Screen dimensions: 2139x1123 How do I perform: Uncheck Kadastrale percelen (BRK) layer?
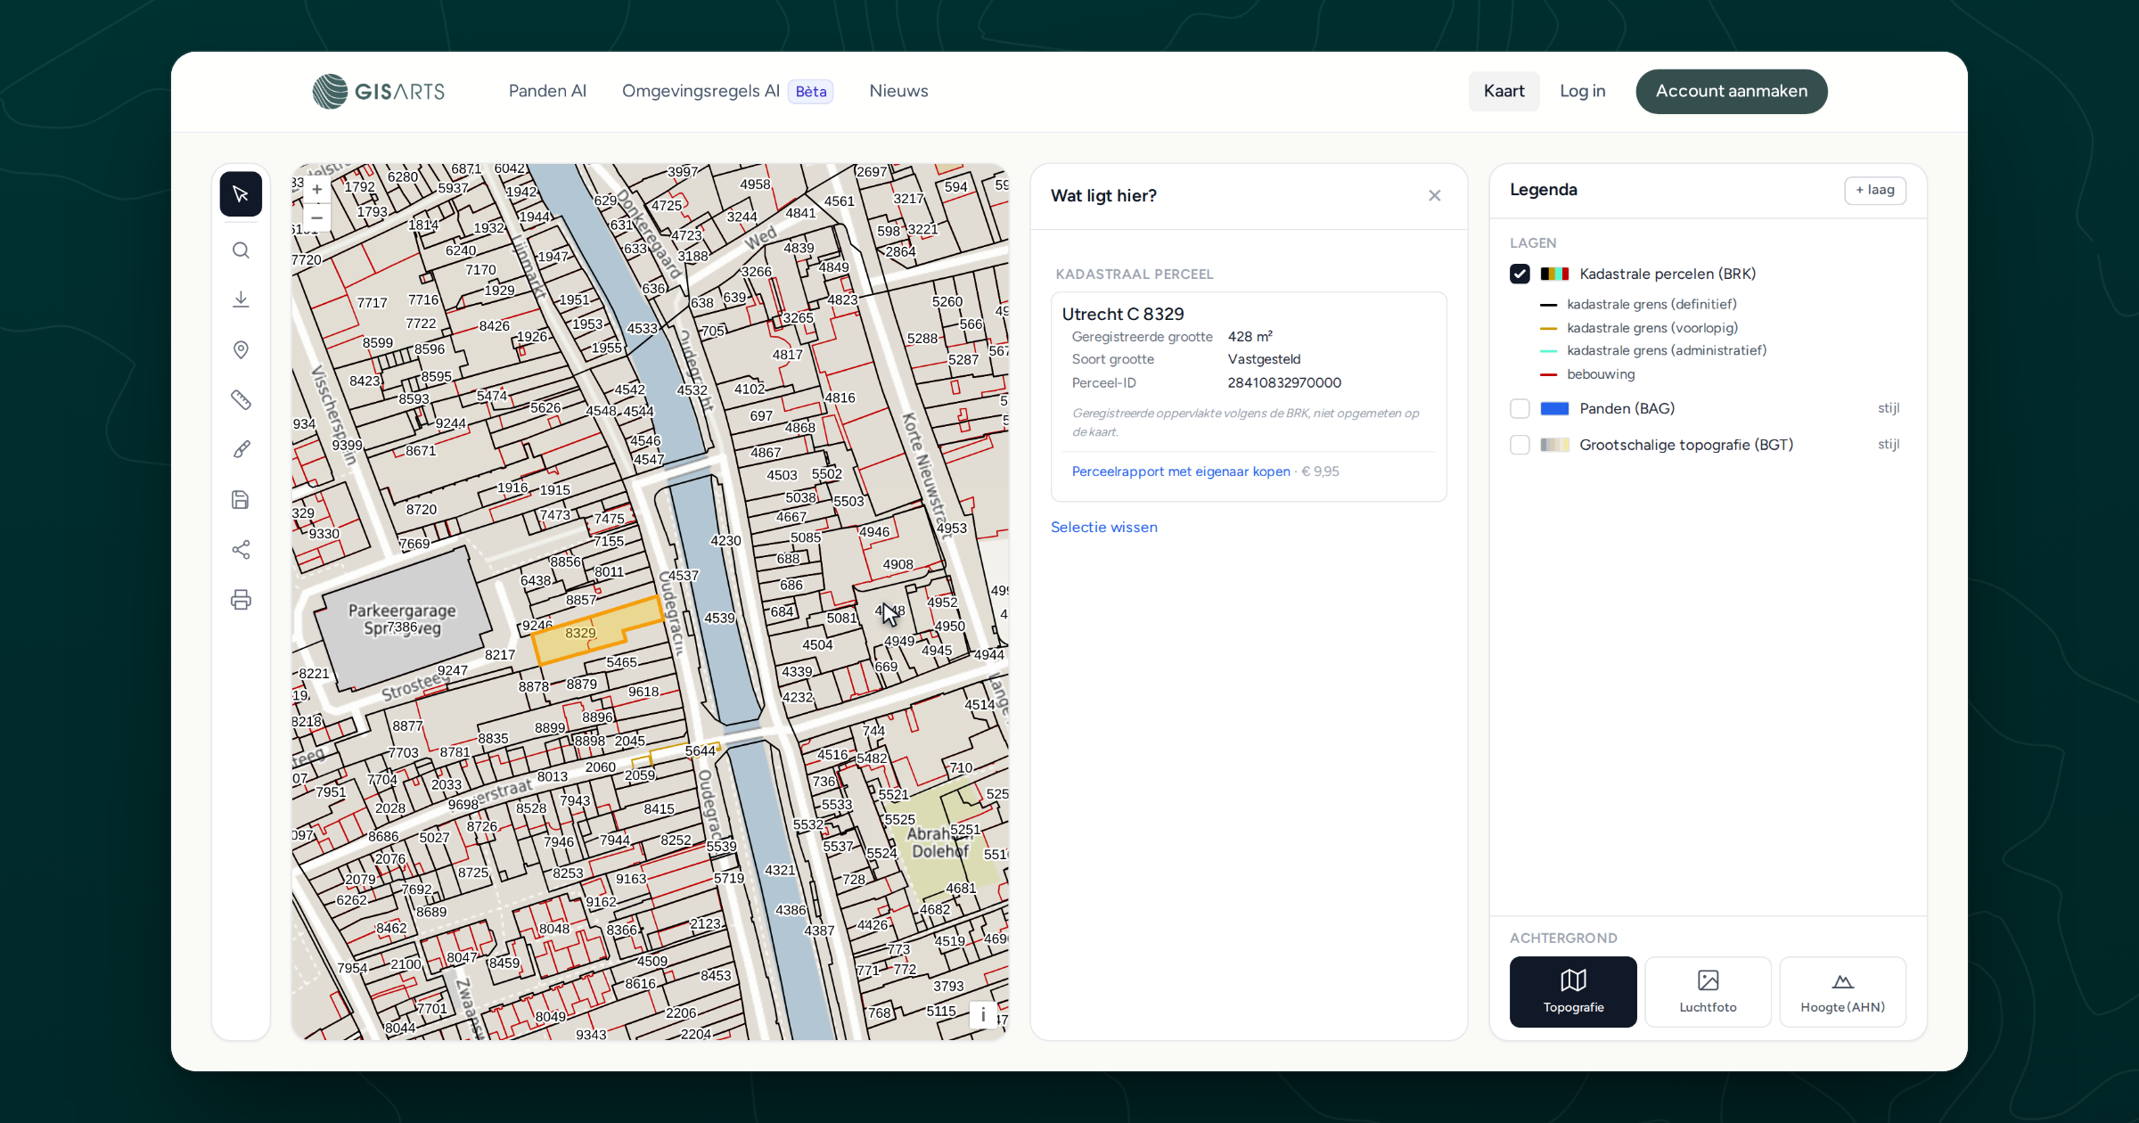tap(1520, 274)
